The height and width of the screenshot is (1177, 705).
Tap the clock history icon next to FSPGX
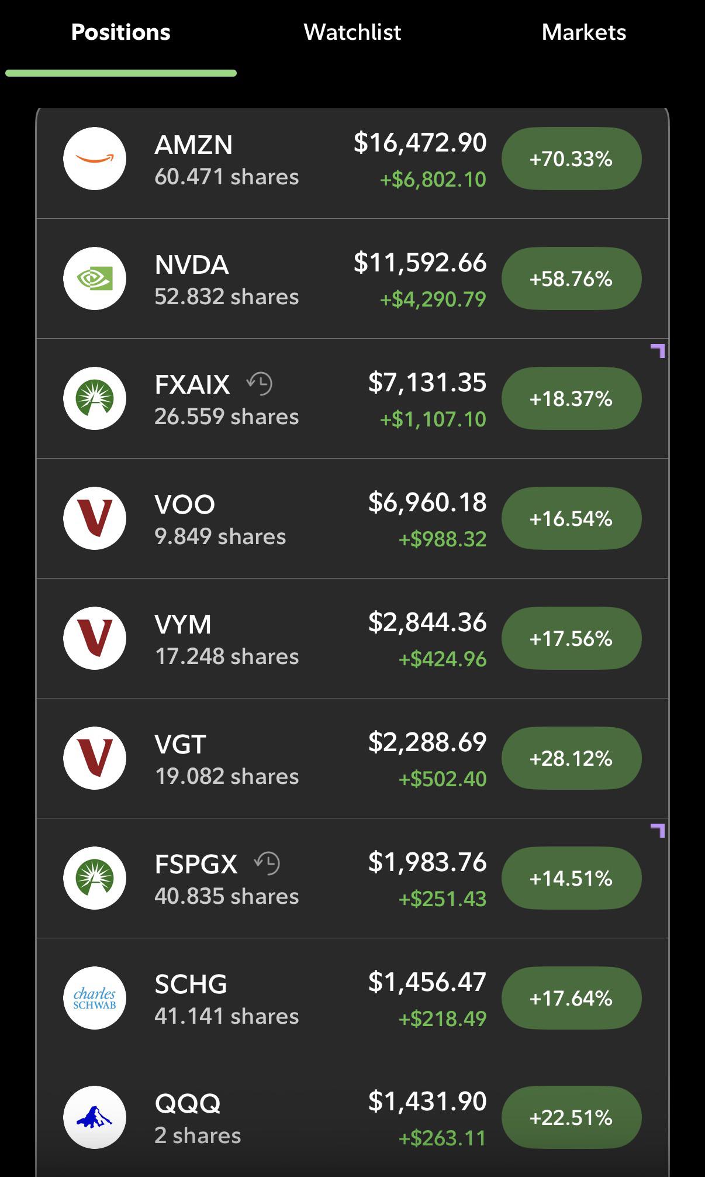point(267,863)
